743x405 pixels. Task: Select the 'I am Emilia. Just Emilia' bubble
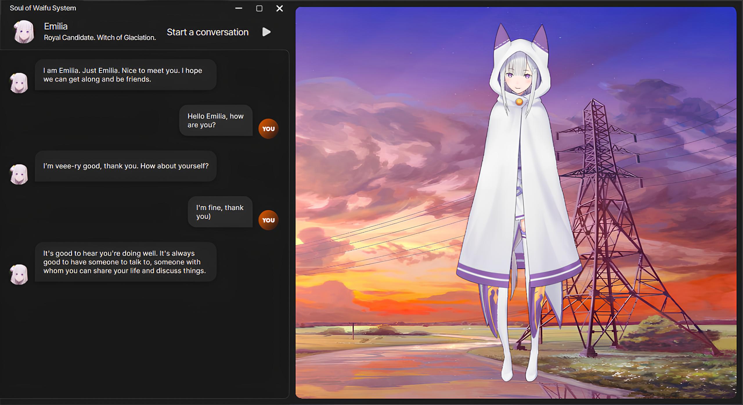tap(125, 75)
